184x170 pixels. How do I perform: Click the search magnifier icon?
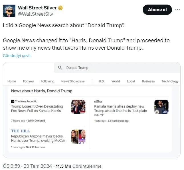[60, 68]
